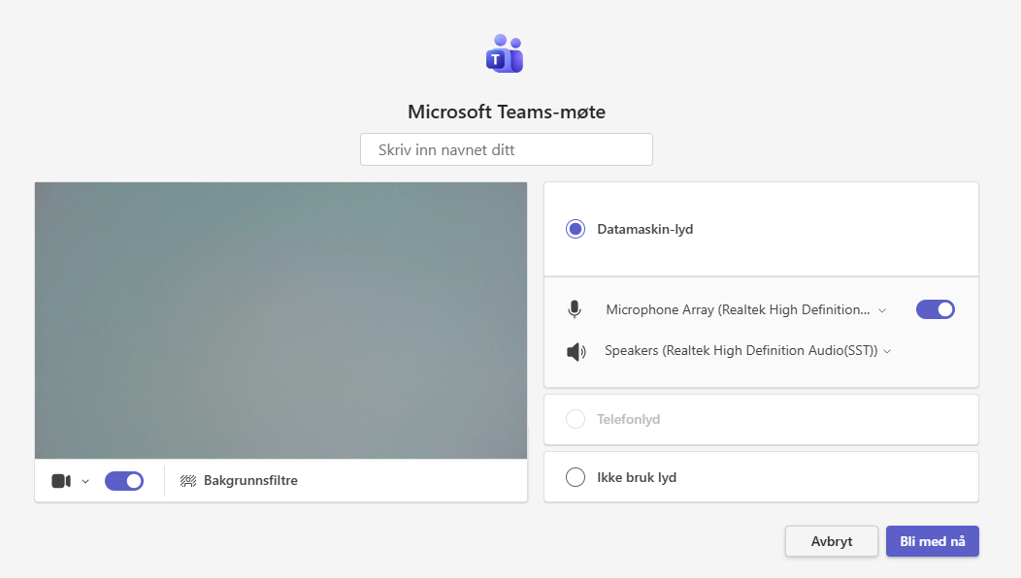Click the Ikke bruk lyd label text
Image resolution: width=1021 pixels, height=578 pixels.
(x=637, y=477)
